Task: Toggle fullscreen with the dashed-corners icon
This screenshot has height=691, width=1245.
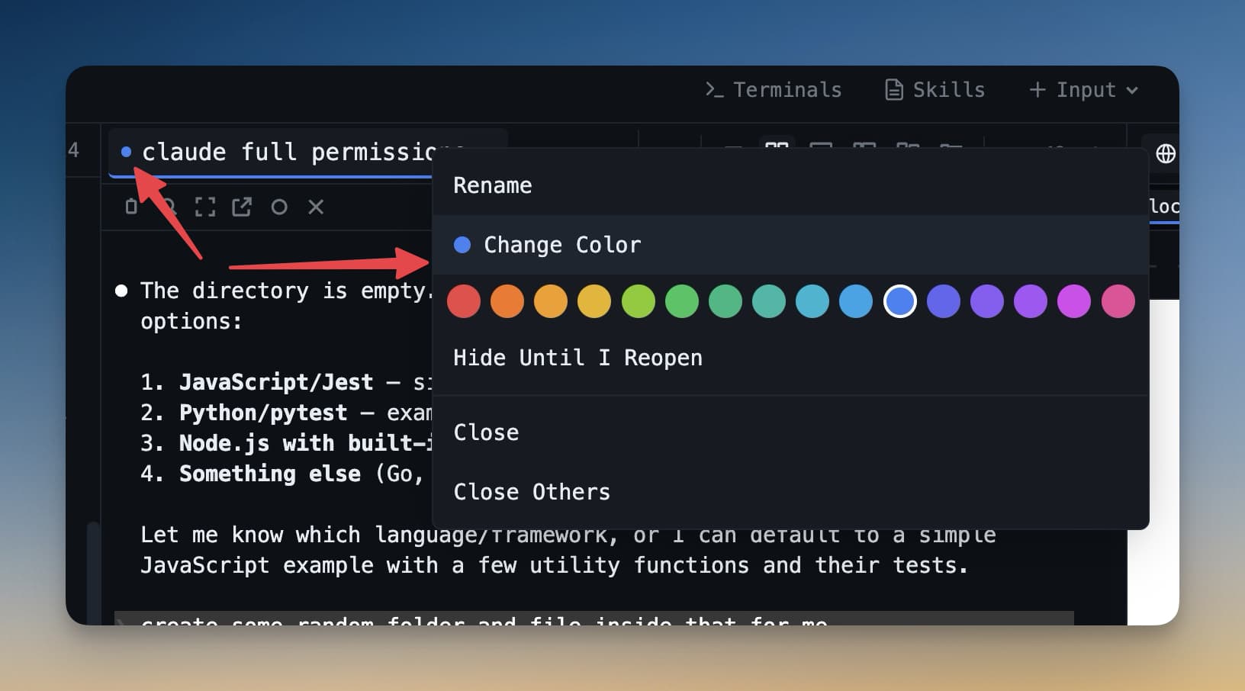Action: (204, 207)
